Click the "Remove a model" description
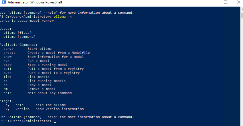Image resolution: width=243 pixels, height=126 pixels. tap(42, 89)
